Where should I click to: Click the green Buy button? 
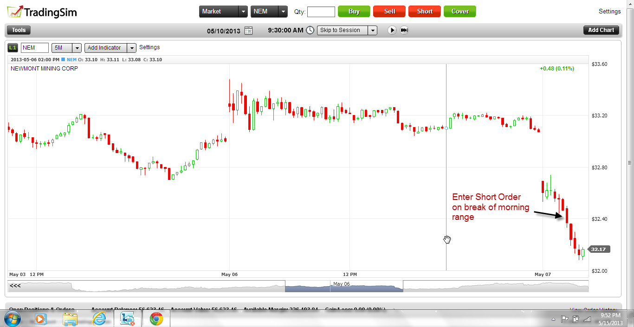pos(354,12)
